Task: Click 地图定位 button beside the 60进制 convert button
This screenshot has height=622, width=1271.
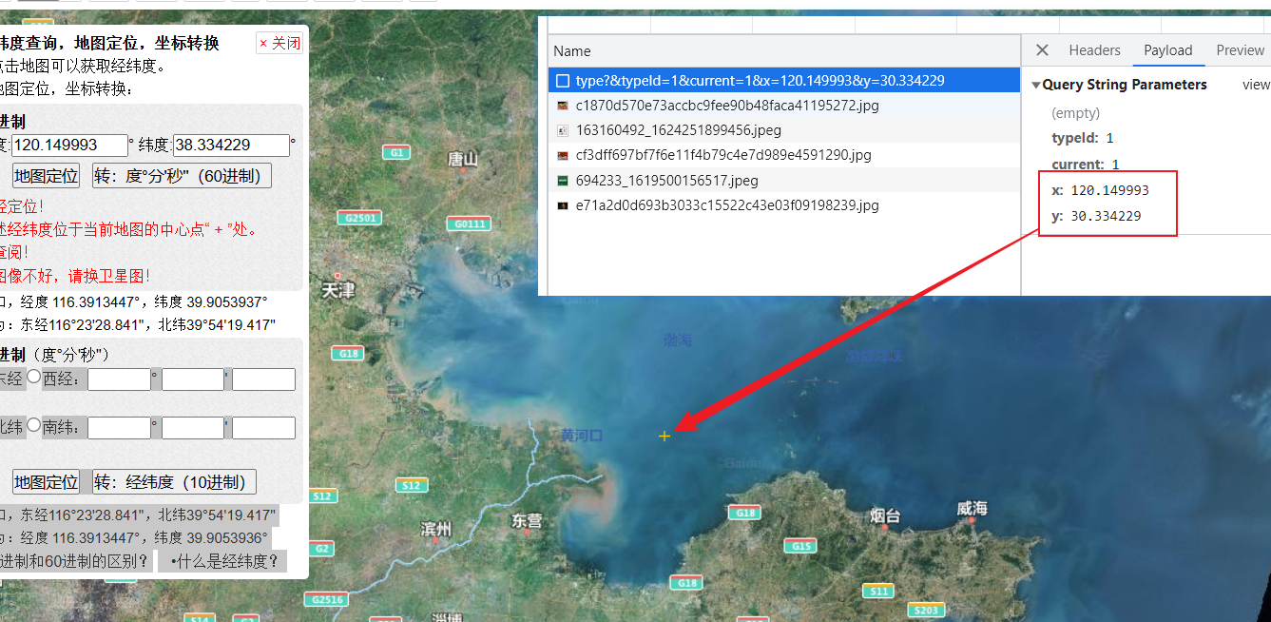Action: click(x=46, y=176)
